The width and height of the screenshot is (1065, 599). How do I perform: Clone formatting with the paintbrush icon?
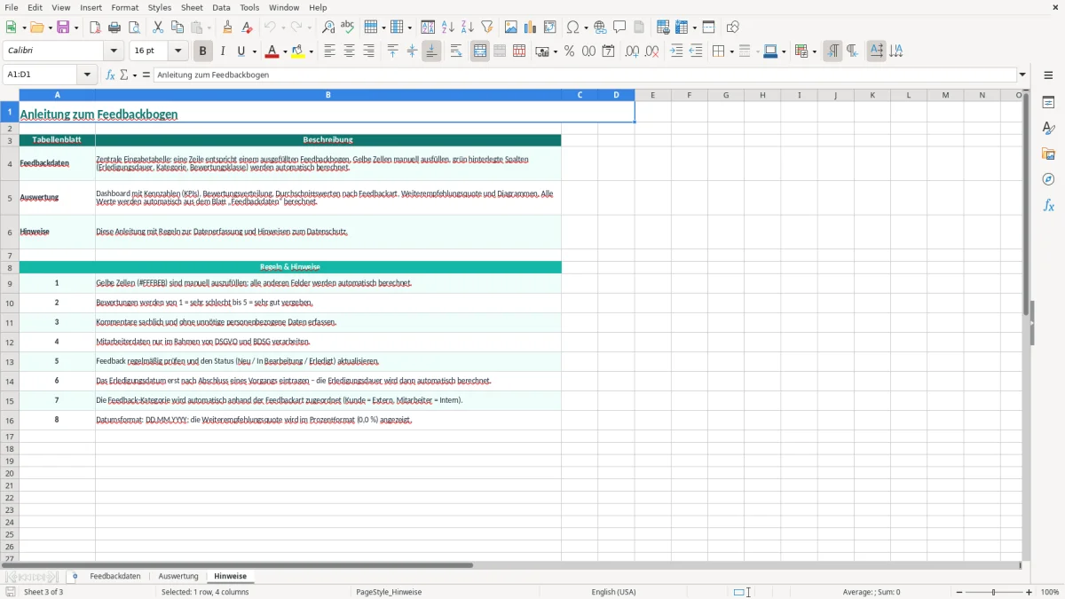point(227,28)
